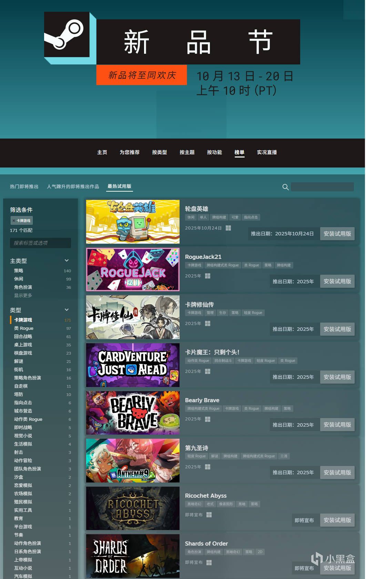This screenshot has height=579, width=366.
Task: Open the 实况直播 tab
Action: tap(267, 152)
